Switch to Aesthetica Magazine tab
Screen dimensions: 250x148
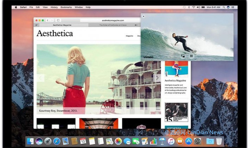pyautogui.click(x=64, y=25)
